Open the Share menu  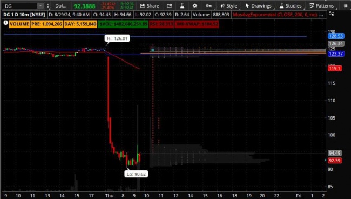point(150,6)
